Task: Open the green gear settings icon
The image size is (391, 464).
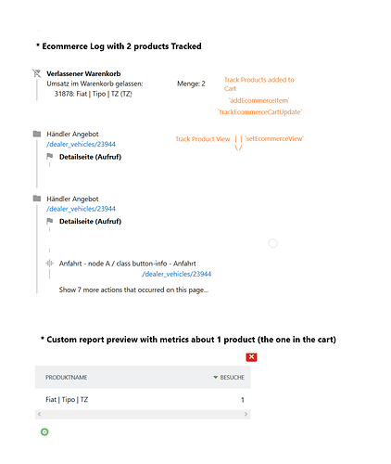Action: (44, 432)
